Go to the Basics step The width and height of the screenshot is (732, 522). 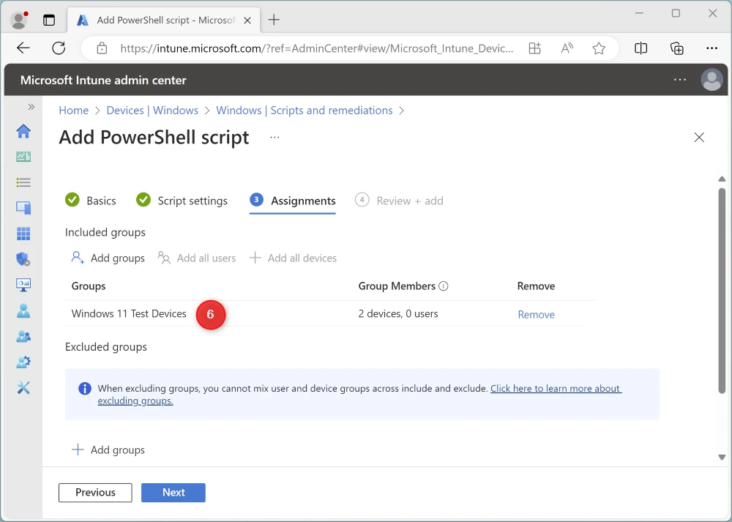(91, 201)
